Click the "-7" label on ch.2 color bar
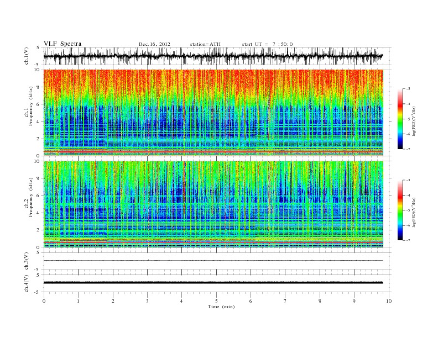 point(408,240)
